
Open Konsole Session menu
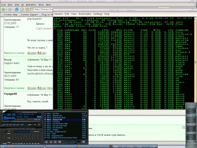[x=58, y=14]
